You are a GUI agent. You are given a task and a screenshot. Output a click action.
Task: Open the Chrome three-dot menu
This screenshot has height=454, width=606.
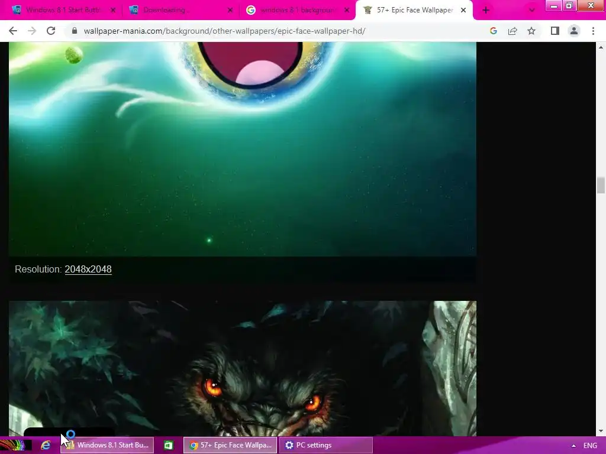pos(593,31)
